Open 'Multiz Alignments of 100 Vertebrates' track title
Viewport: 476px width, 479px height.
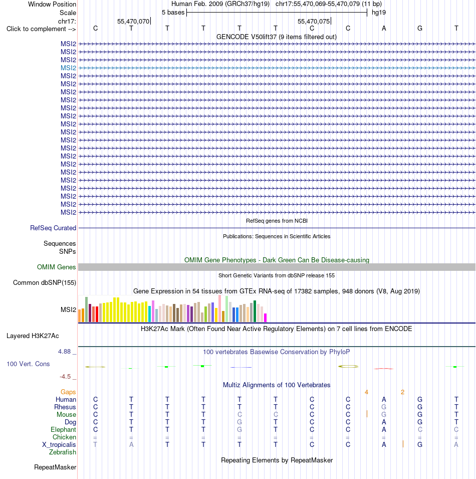click(277, 385)
